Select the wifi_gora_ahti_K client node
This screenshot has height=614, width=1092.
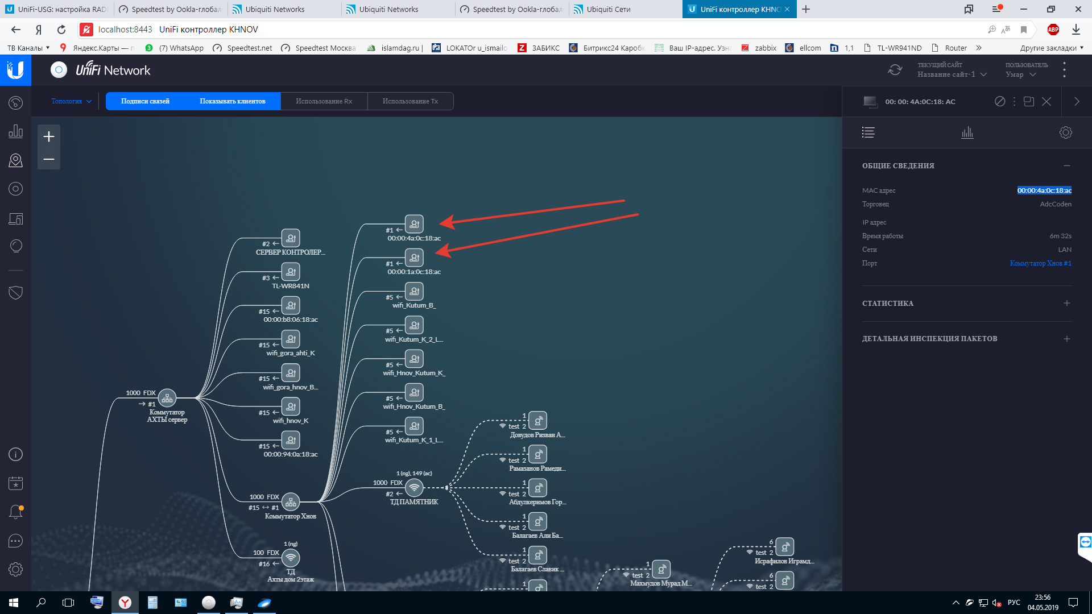[x=291, y=339]
